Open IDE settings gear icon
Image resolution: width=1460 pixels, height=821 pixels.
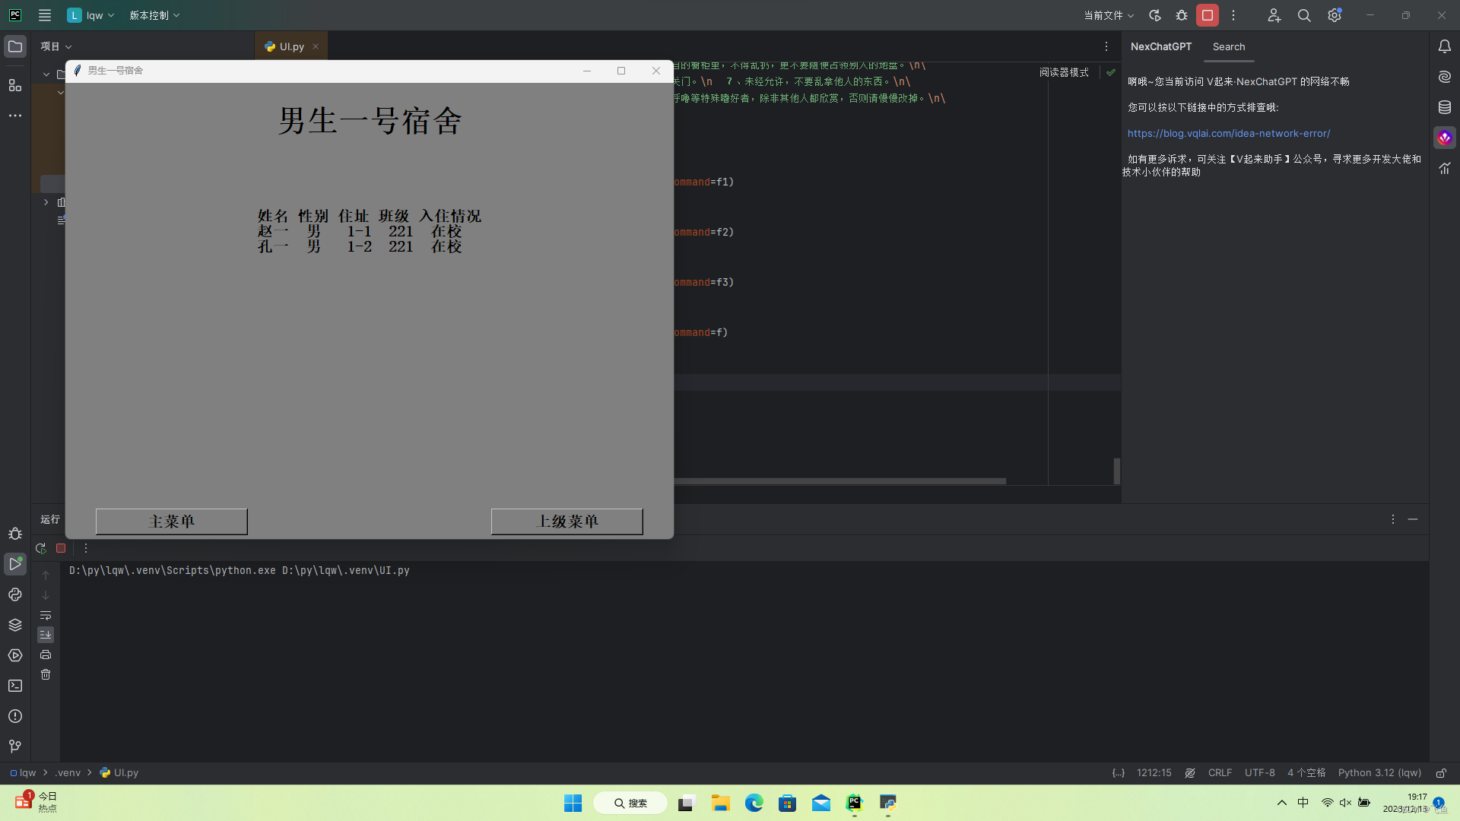(x=1335, y=15)
